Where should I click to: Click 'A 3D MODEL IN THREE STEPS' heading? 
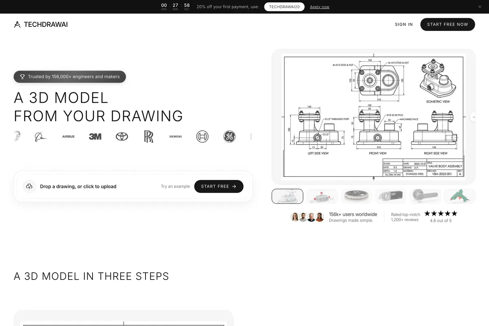[x=91, y=276]
